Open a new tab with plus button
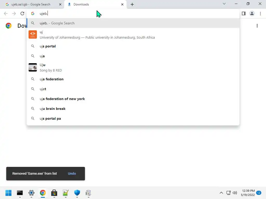This screenshot has height=199, width=266. point(132,4)
